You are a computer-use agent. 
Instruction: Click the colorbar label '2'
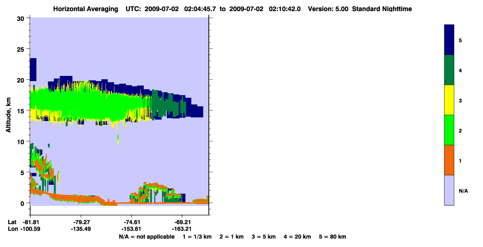click(x=460, y=130)
